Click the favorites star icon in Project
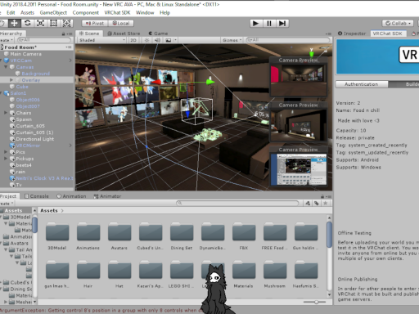 [325, 203]
